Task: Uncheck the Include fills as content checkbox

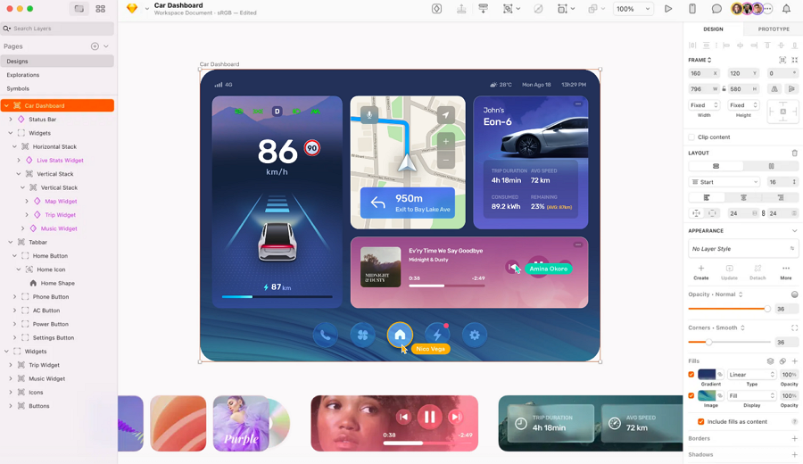Action: [700, 421]
